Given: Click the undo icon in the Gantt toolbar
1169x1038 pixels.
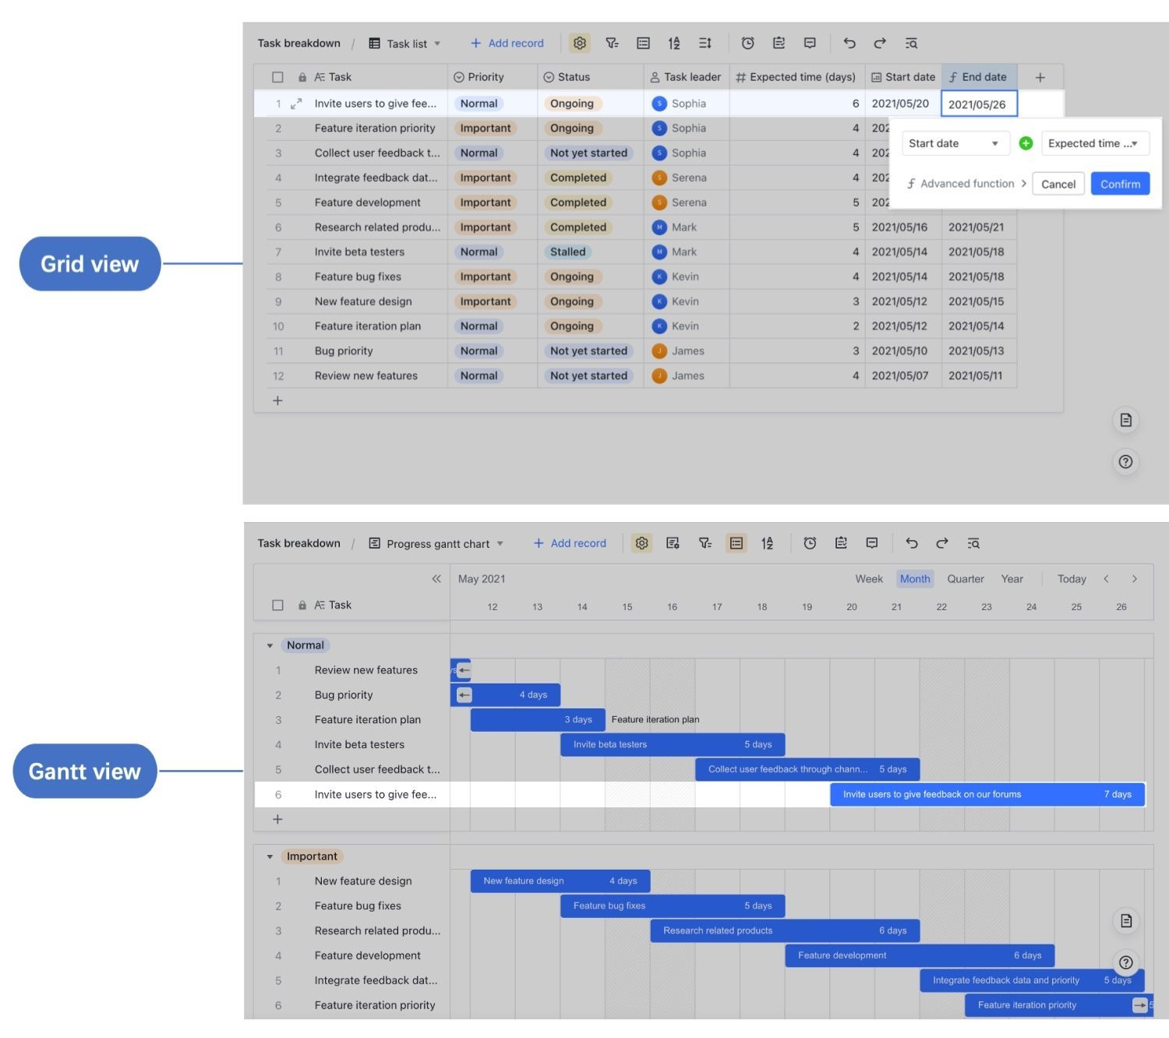Looking at the screenshot, I should click(911, 543).
